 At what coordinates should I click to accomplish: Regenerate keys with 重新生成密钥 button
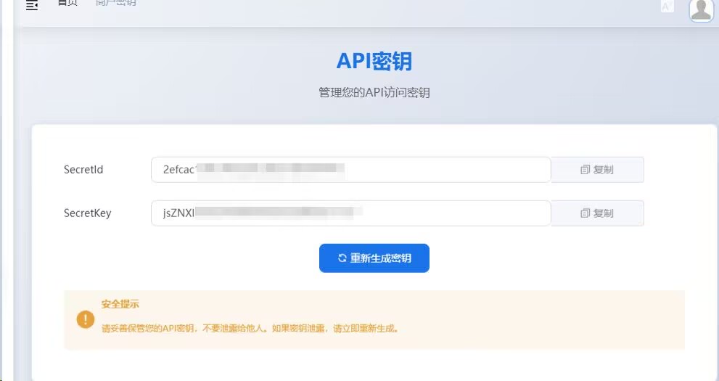point(374,258)
